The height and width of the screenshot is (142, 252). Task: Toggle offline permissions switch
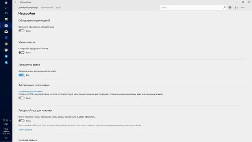pyautogui.click(x=21, y=98)
